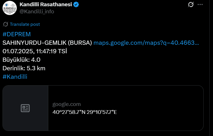
Task: Open the Grok icon at top right
Action: pyautogui.click(x=191, y=5)
